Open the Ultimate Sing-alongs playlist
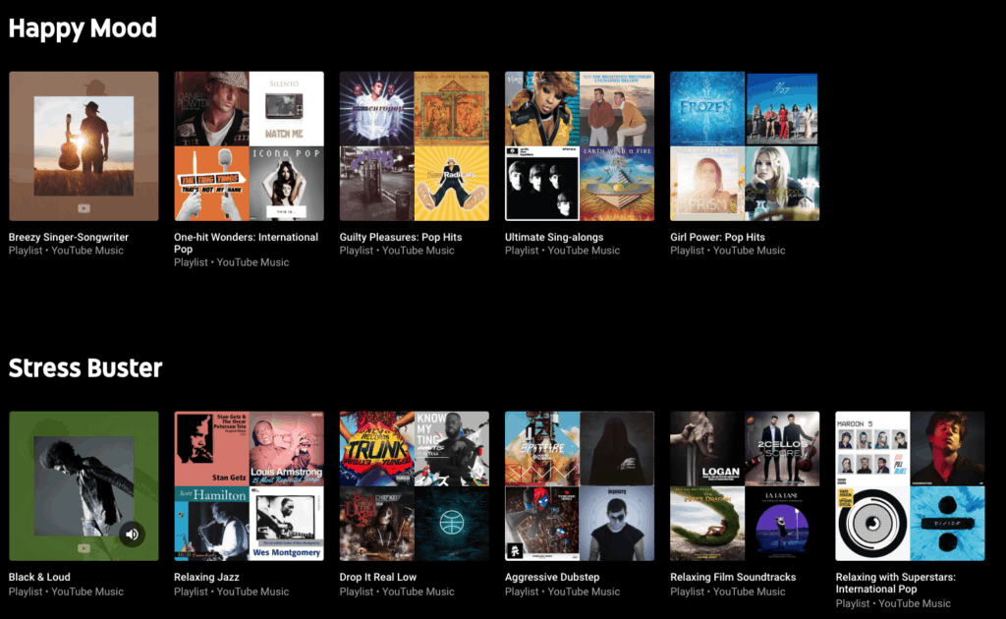 pyautogui.click(x=579, y=144)
